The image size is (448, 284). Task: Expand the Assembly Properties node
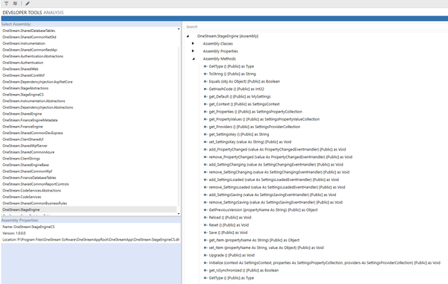[x=193, y=51]
